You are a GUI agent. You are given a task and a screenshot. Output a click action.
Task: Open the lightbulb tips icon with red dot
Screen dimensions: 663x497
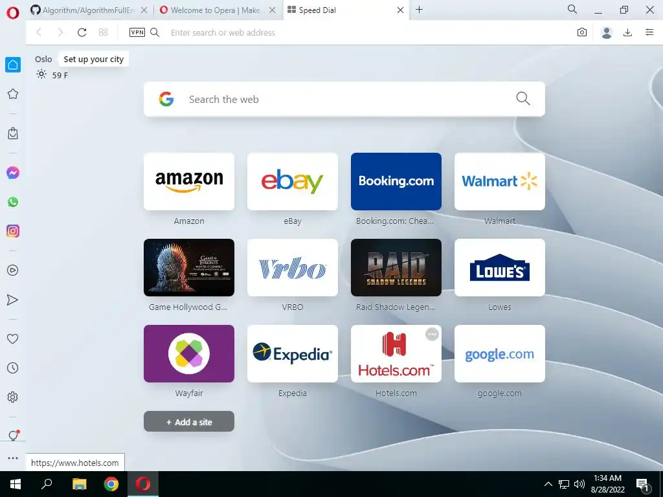coord(14,436)
